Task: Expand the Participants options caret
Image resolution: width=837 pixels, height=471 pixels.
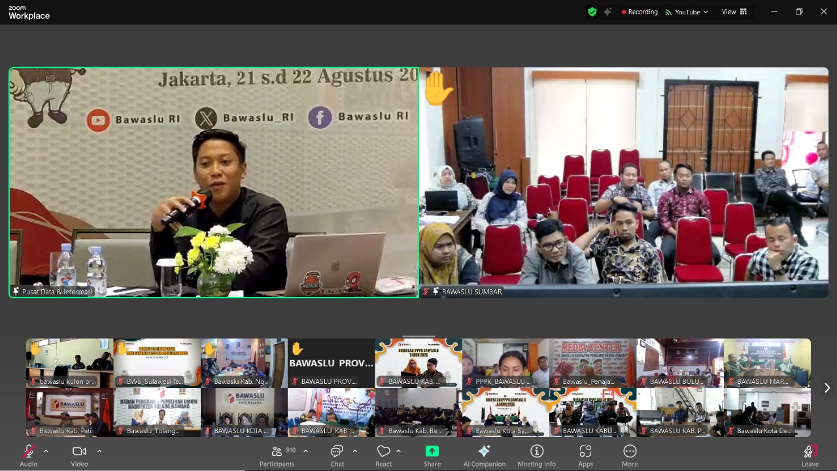Action: 305,451
